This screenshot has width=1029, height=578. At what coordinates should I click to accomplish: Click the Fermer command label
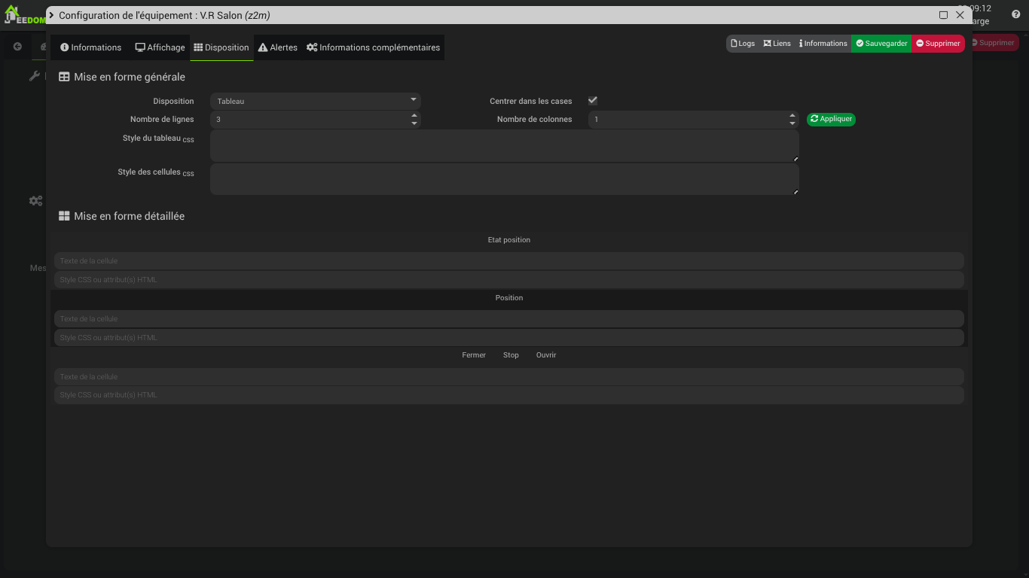point(474,355)
